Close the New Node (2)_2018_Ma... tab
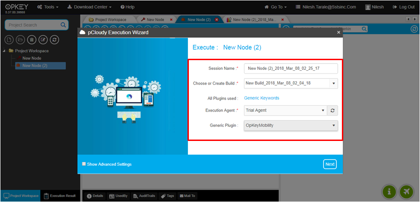 click(x=282, y=20)
